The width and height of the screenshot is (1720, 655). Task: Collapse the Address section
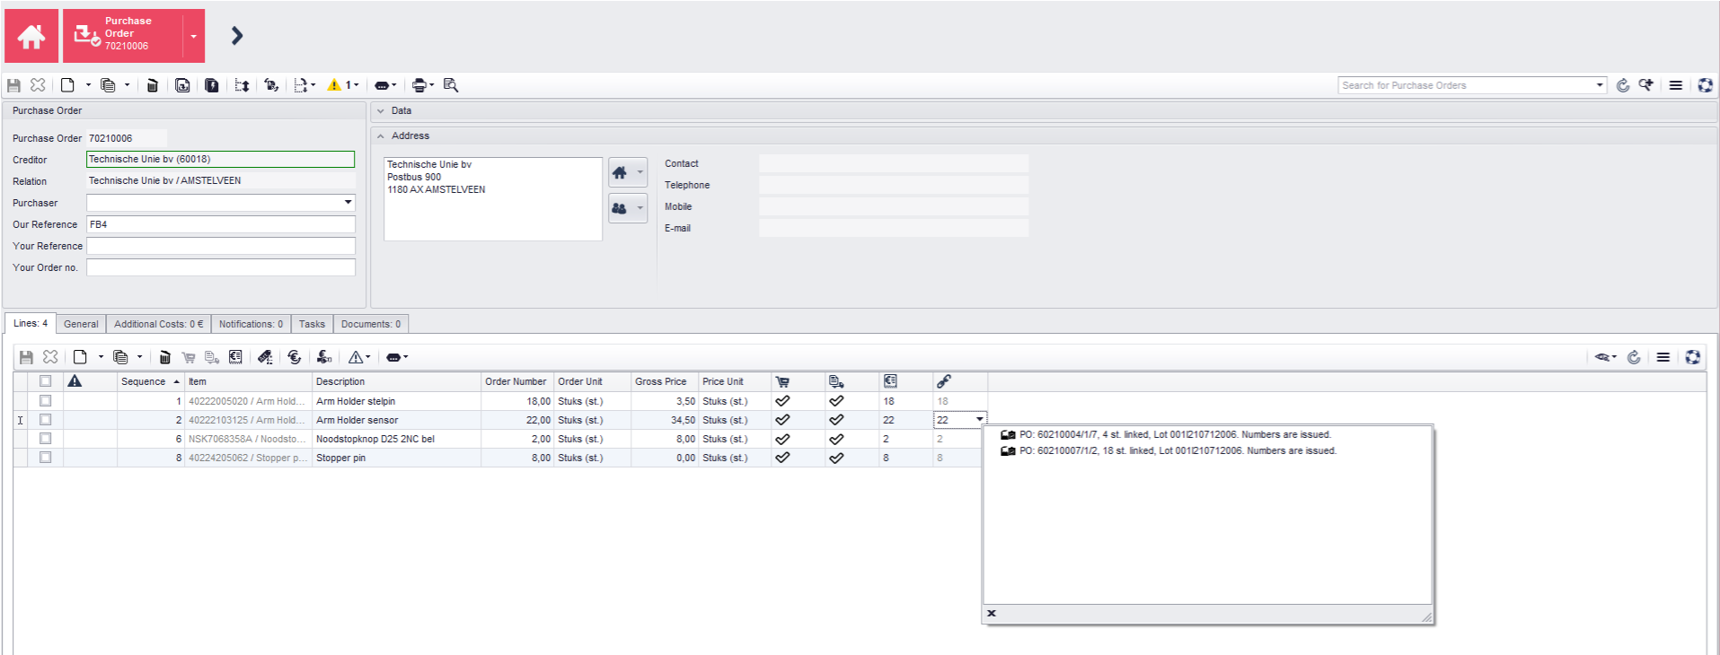tap(381, 136)
